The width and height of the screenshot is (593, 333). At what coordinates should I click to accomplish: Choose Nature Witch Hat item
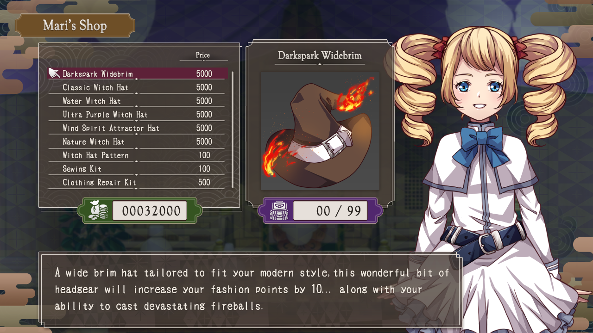pyautogui.click(x=138, y=142)
